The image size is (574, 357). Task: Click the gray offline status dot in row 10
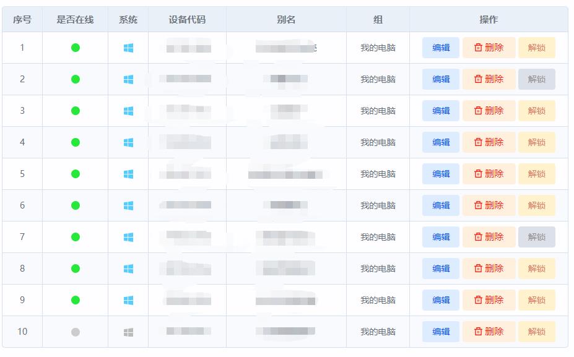(x=76, y=332)
